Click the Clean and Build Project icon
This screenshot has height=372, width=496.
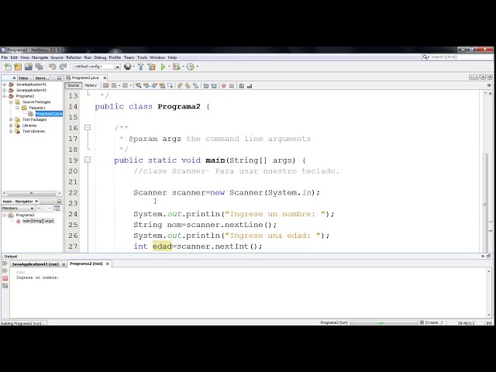point(152,67)
